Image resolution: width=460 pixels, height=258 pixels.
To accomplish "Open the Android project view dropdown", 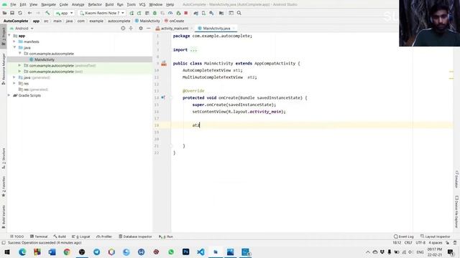I will coord(22,29).
